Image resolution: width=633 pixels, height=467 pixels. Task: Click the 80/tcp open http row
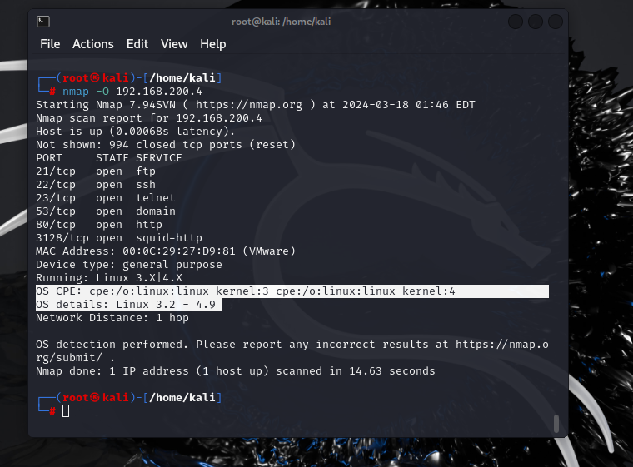click(99, 225)
